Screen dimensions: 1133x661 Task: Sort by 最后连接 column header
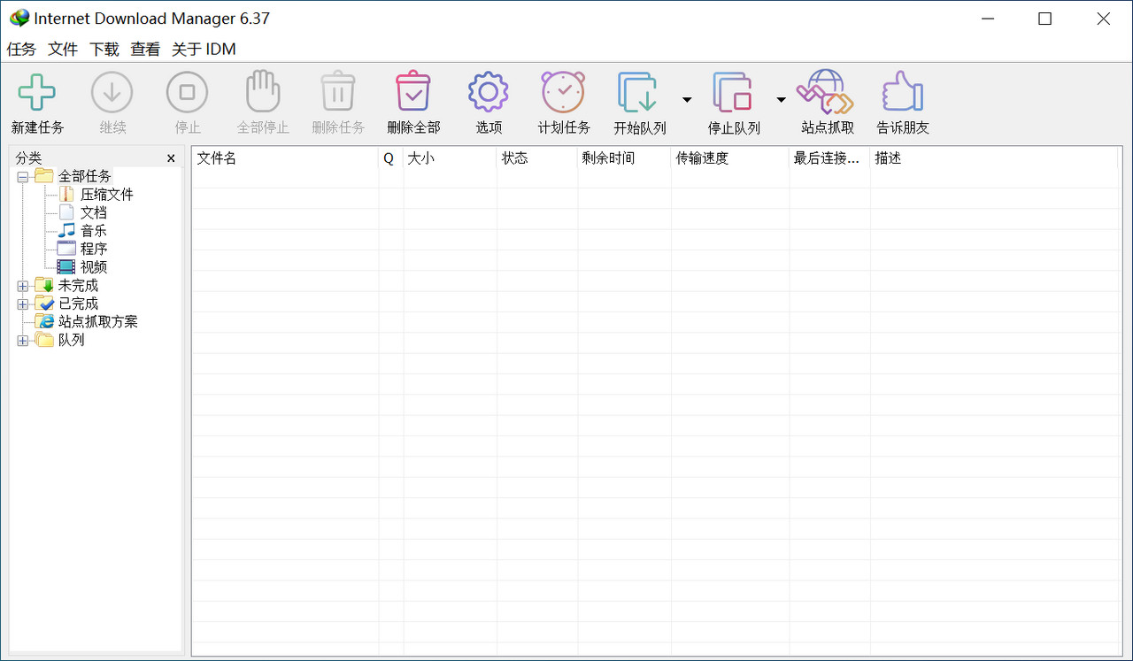click(830, 158)
